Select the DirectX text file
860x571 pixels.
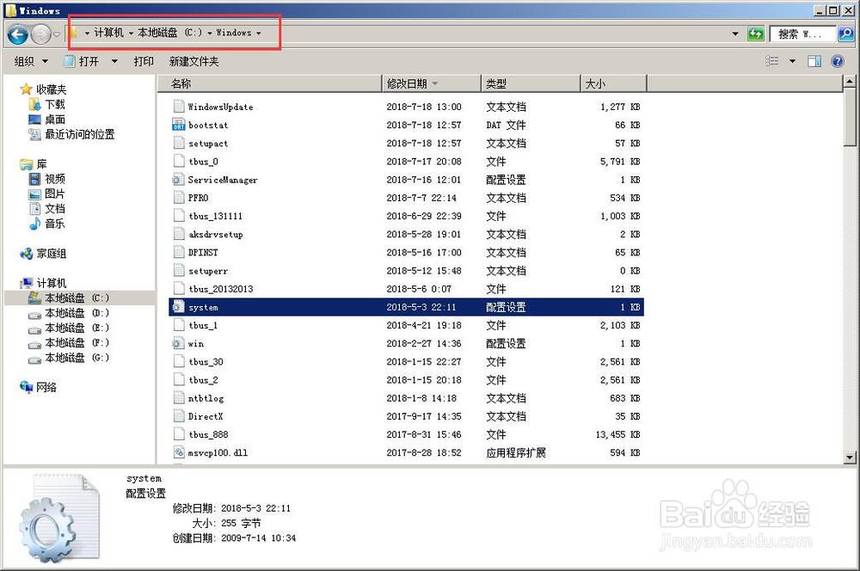click(x=406, y=416)
